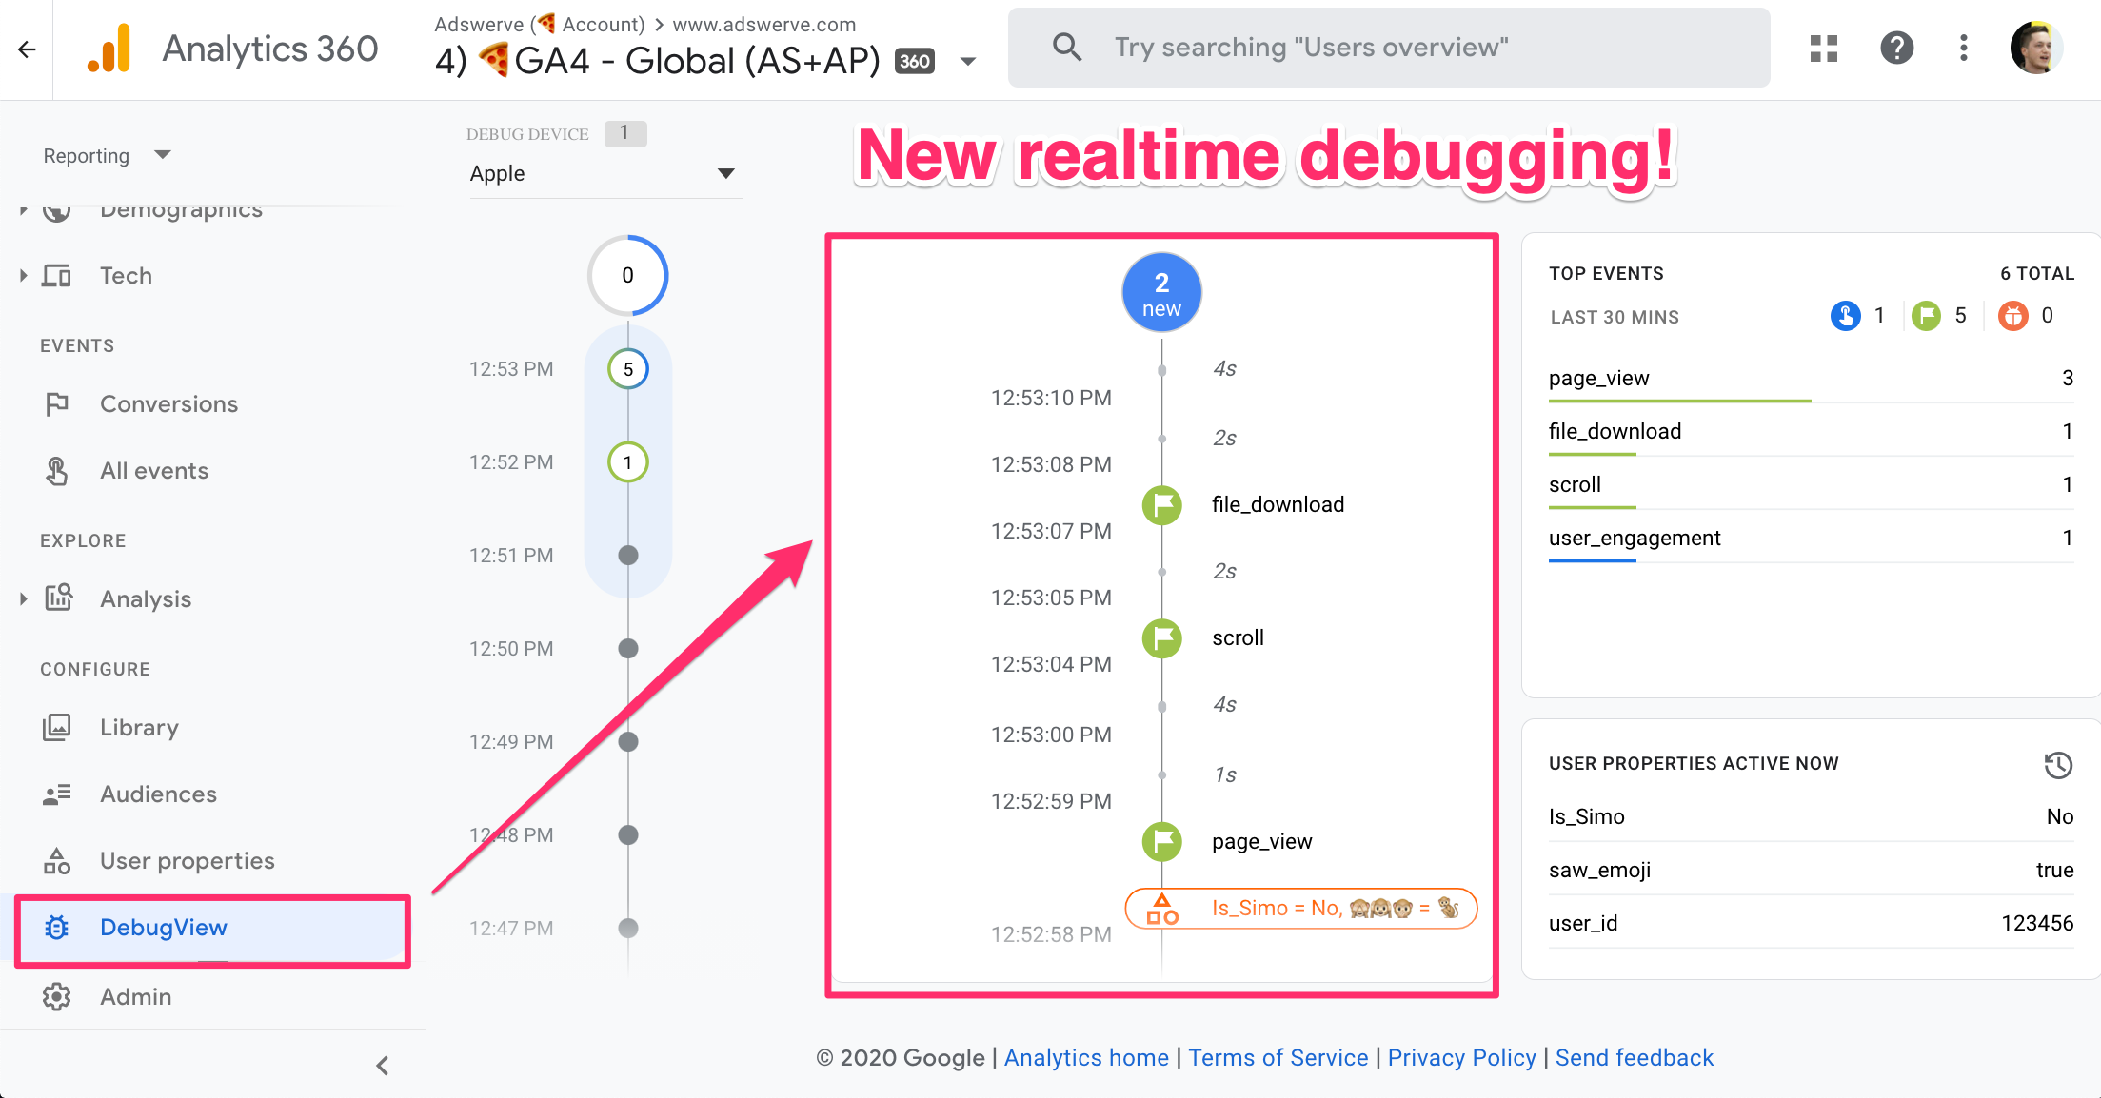Open the help question mark icon
Image resolution: width=2101 pixels, height=1098 pixels.
[x=1896, y=48]
